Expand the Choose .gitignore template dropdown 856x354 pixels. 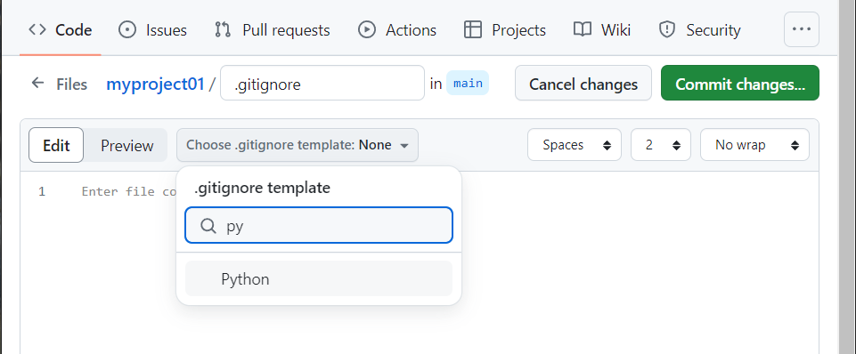point(297,145)
